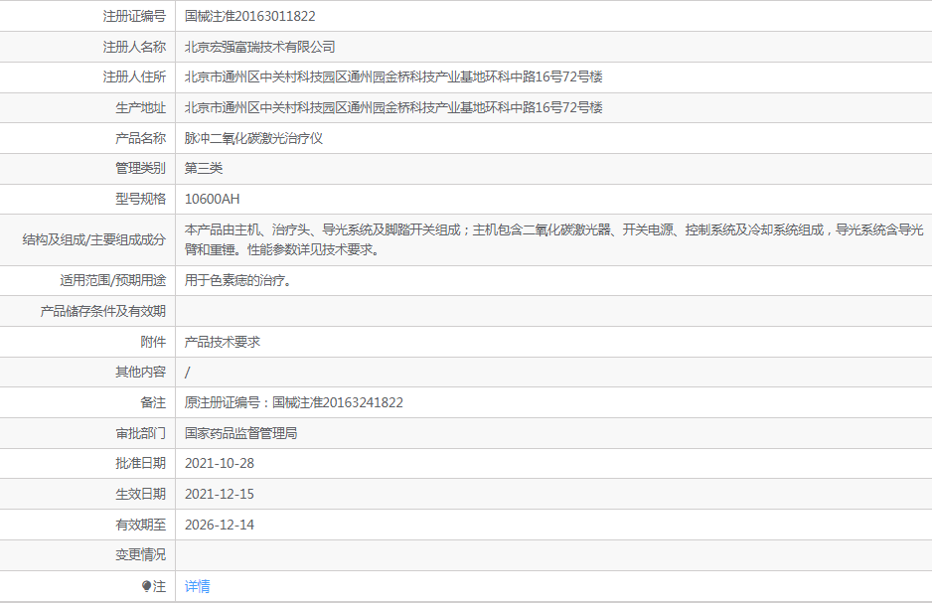The image size is (932, 605).
Task: Select the address in the 注册人住所 row
Action: point(393,76)
